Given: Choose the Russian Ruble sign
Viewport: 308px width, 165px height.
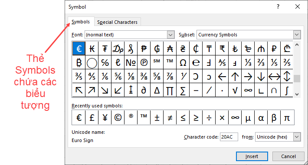Looking at the screenshot, I should point(274,48).
